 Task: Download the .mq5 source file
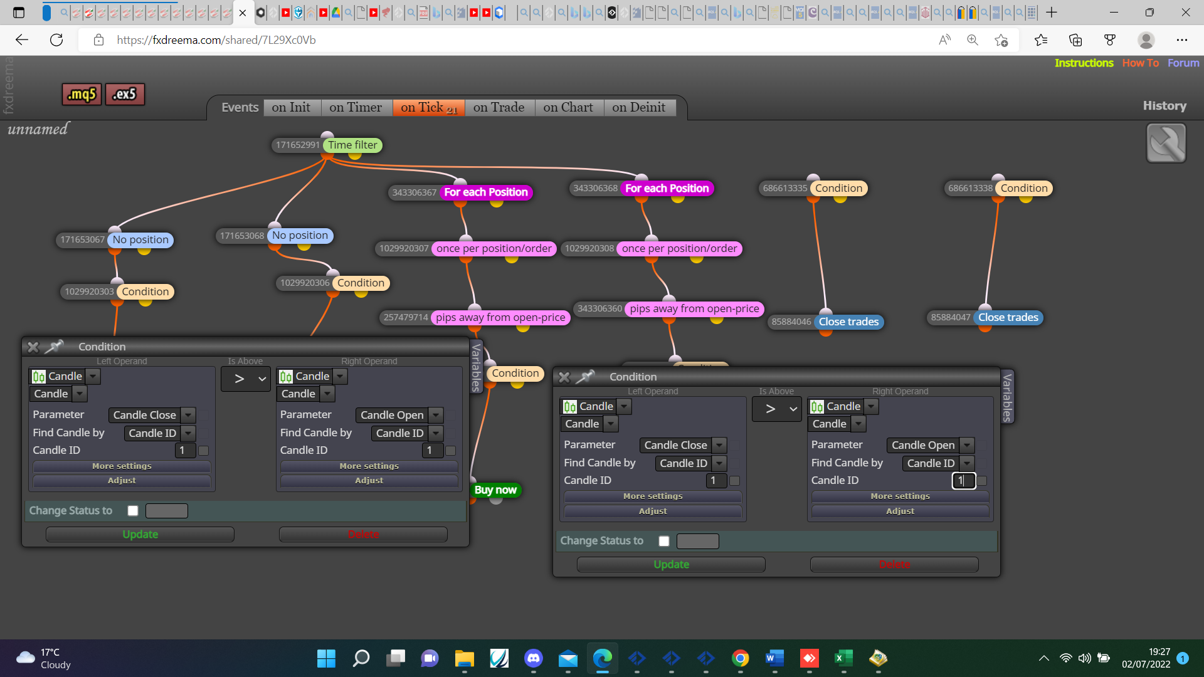click(x=82, y=94)
